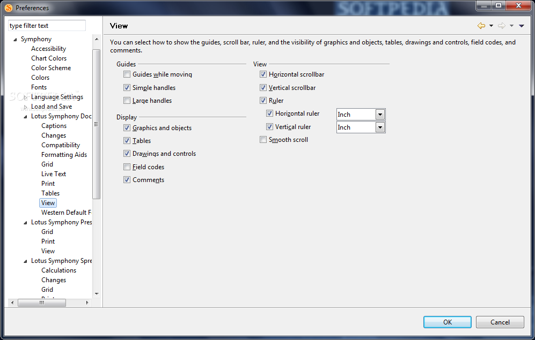
Task: Open the Formatting Aids preferences page
Action: pyautogui.click(x=64, y=155)
